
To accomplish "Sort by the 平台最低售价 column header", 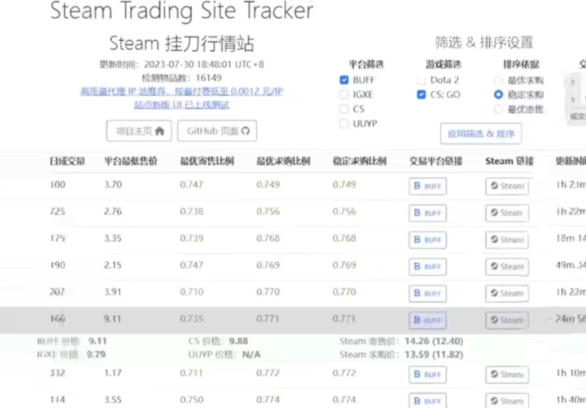I will click(x=131, y=161).
